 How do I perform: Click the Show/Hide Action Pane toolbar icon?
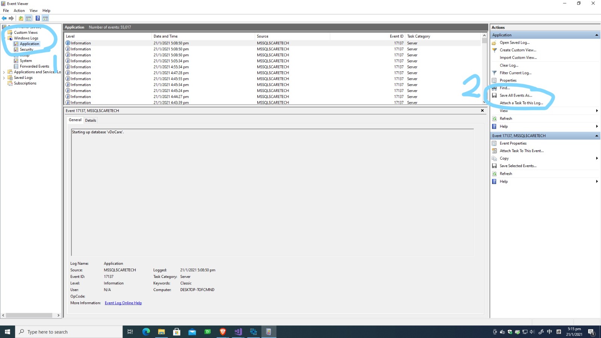click(x=45, y=18)
